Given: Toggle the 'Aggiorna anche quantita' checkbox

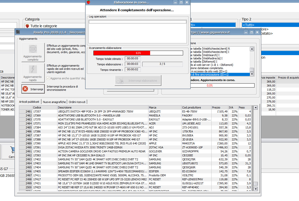Looking at the screenshot, I should tap(48, 78).
